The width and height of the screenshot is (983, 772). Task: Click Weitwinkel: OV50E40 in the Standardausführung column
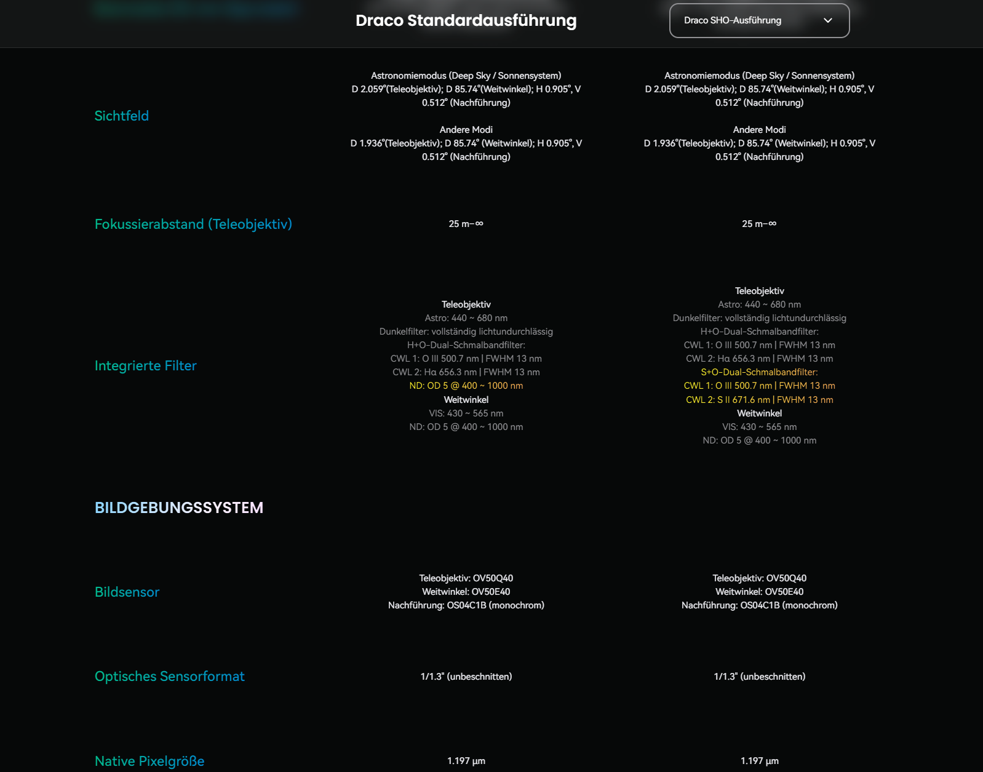coord(466,592)
